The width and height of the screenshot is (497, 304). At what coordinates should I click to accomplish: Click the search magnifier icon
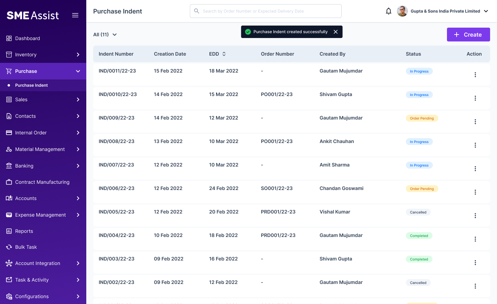pyautogui.click(x=197, y=11)
